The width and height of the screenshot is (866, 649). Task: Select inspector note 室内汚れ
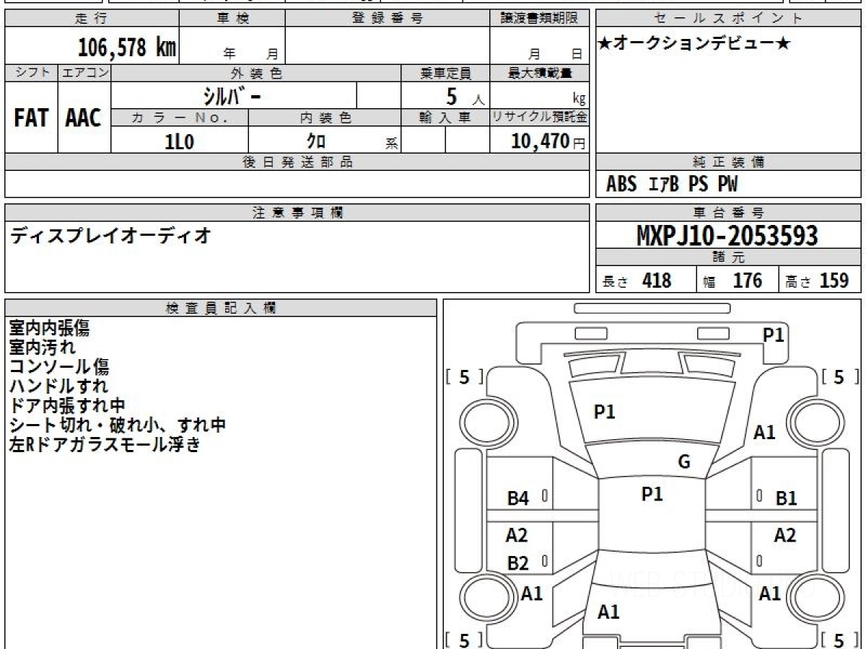pyautogui.click(x=43, y=348)
